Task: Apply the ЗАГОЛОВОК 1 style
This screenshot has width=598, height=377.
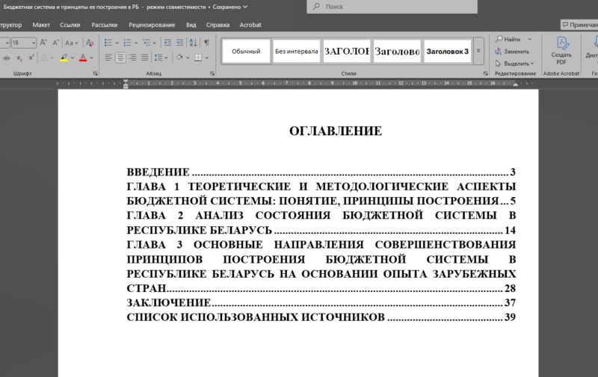Action: [347, 51]
